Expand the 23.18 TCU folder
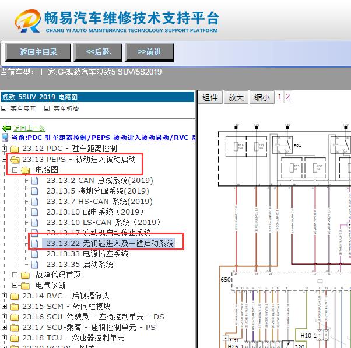This screenshot has width=351, height=348. click(x=4, y=338)
